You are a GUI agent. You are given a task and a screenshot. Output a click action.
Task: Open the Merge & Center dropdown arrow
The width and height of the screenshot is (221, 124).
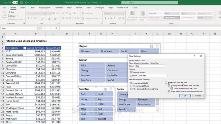pos(100,18)
